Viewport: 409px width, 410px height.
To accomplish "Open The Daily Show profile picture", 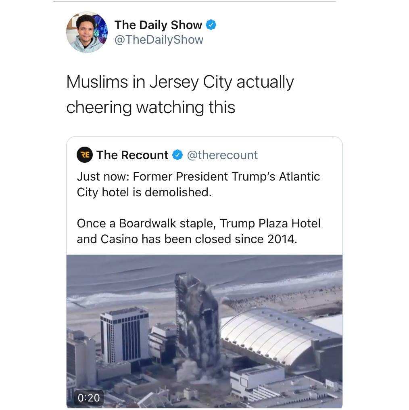I will [87, 32].
